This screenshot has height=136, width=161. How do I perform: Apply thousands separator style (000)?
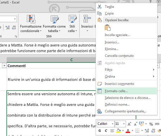click(157, 124)
